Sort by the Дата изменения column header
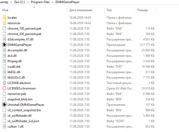Screen dimensions: 179x132 [x=80, y=10]
